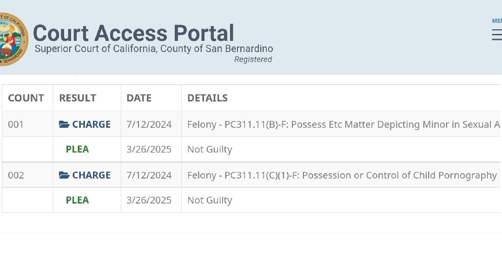This screenshot has height=263, width=502.
Task: Click the count number 002 cell
Action: (16, 175)
